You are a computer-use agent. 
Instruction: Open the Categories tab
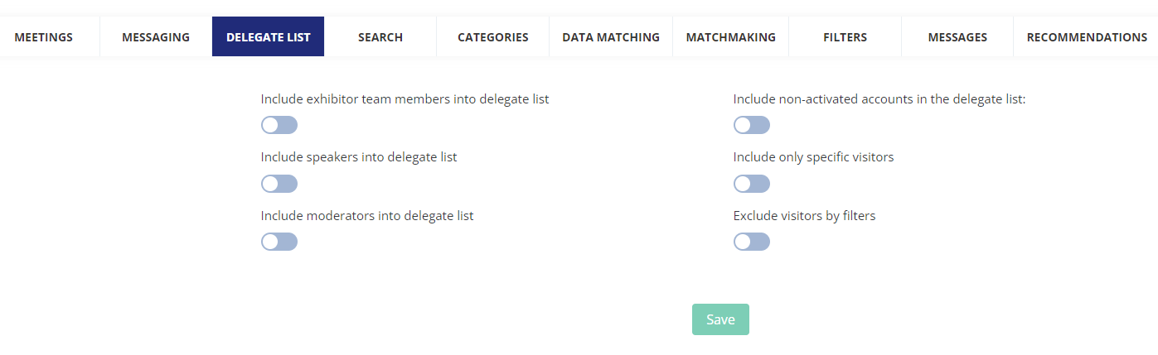(x=492, y=37)
